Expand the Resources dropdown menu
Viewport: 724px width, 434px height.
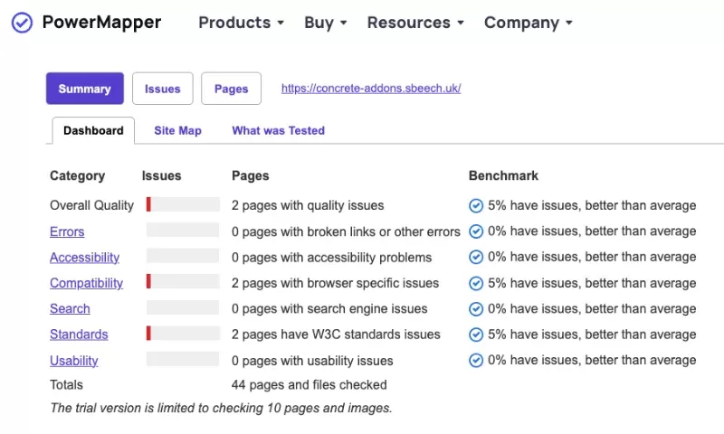coord(415,23)
